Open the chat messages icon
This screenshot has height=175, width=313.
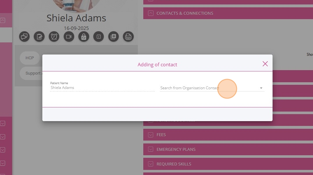coord(25,37)
